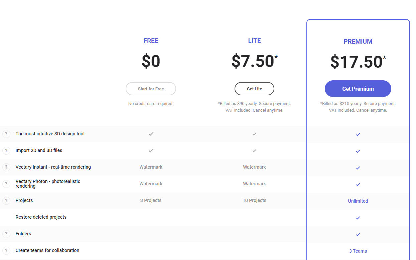The width and height of the screenshot is (416, 260).
Task: Click 'The most intuitive 3D design tool' label
Action: [50, 134]
